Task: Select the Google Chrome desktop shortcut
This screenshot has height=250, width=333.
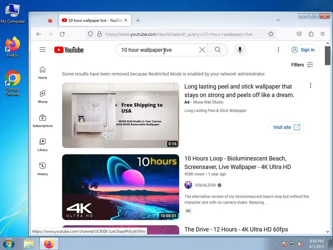Action: point(13,83)
